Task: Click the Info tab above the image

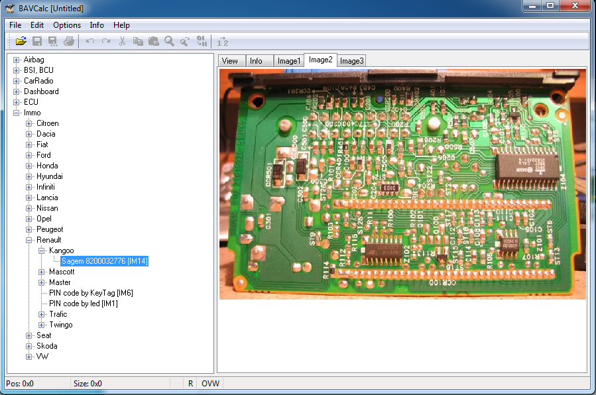Action: click(259, 60)
